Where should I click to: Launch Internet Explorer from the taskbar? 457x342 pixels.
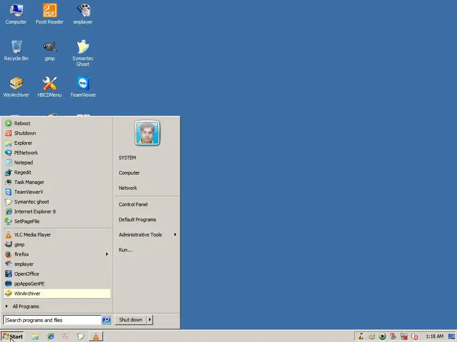click(51, 337)
